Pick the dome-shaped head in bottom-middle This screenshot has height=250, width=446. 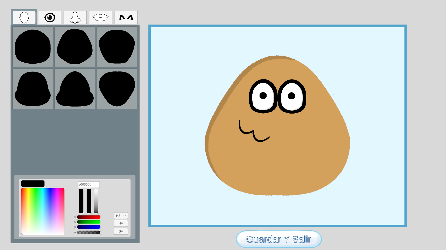point(75,89)
